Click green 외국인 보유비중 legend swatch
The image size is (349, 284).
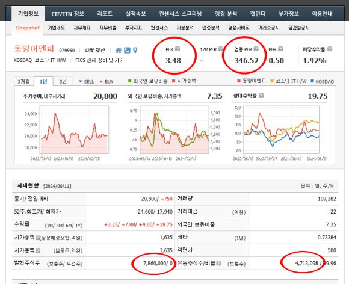coord(130,81)
